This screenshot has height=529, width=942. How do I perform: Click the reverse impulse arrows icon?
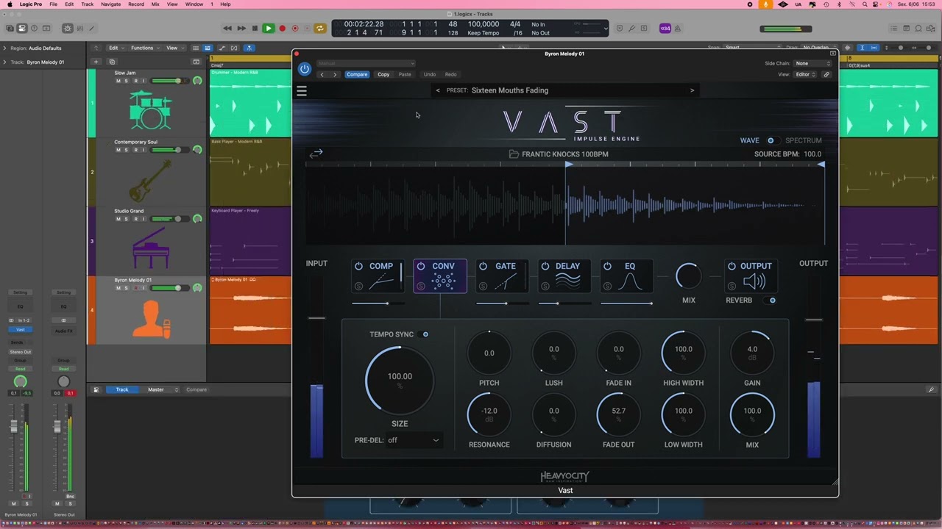coord(316,154)
